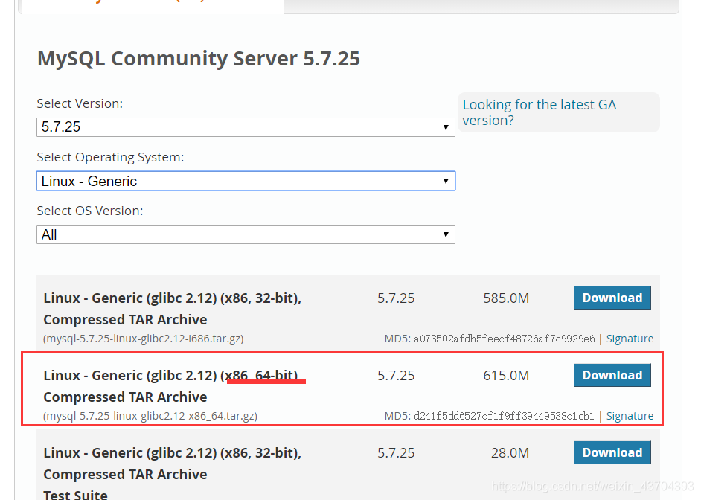Viewport: 701px width, 500px height.
Task: Click 'Looking for the latest GA version?' link
Action: pos(540,112)
